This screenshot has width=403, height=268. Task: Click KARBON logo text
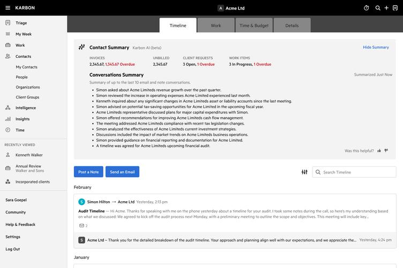25,7
